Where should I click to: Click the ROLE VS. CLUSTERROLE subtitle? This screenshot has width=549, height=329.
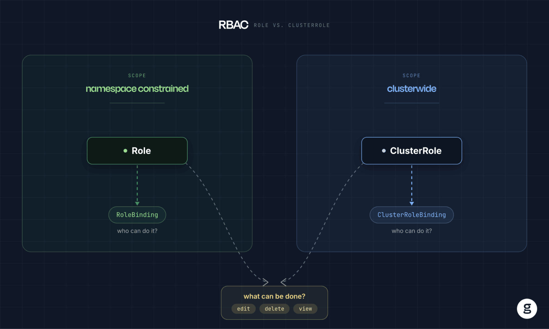coord(292,25)
